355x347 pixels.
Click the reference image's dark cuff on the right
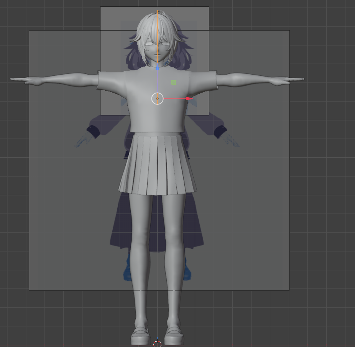[x=220, y=131]
